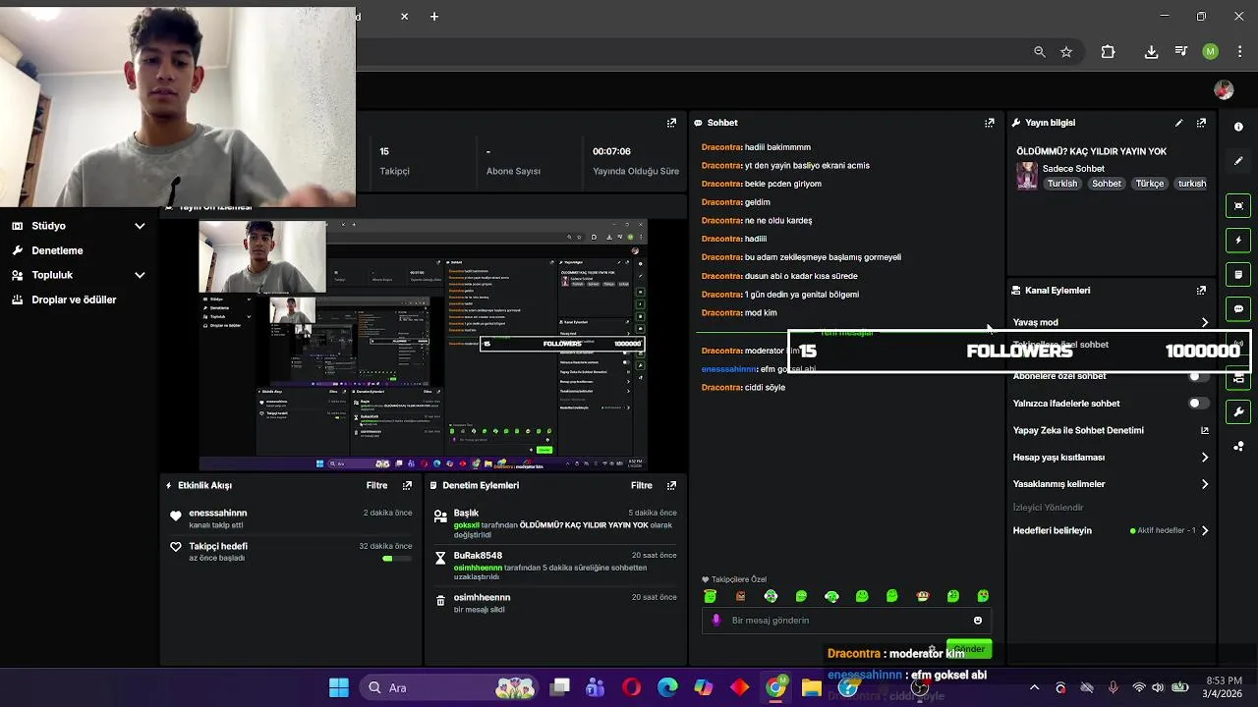Click stream preview thumbnail
This screenshot has height=707, width=1258.
(424, 345)
